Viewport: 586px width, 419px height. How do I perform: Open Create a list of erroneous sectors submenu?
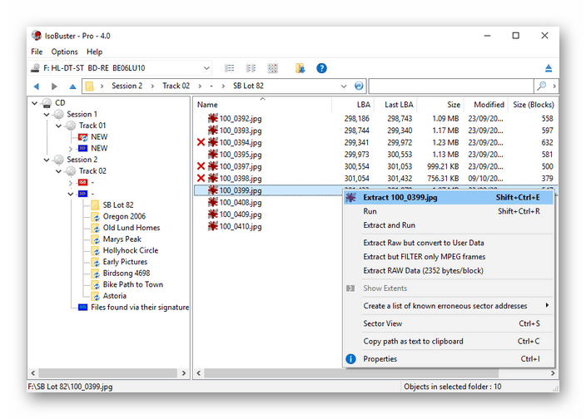click(448, 306)
